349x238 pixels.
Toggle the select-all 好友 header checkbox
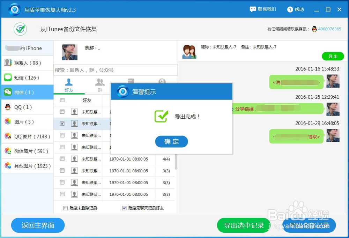62,100
